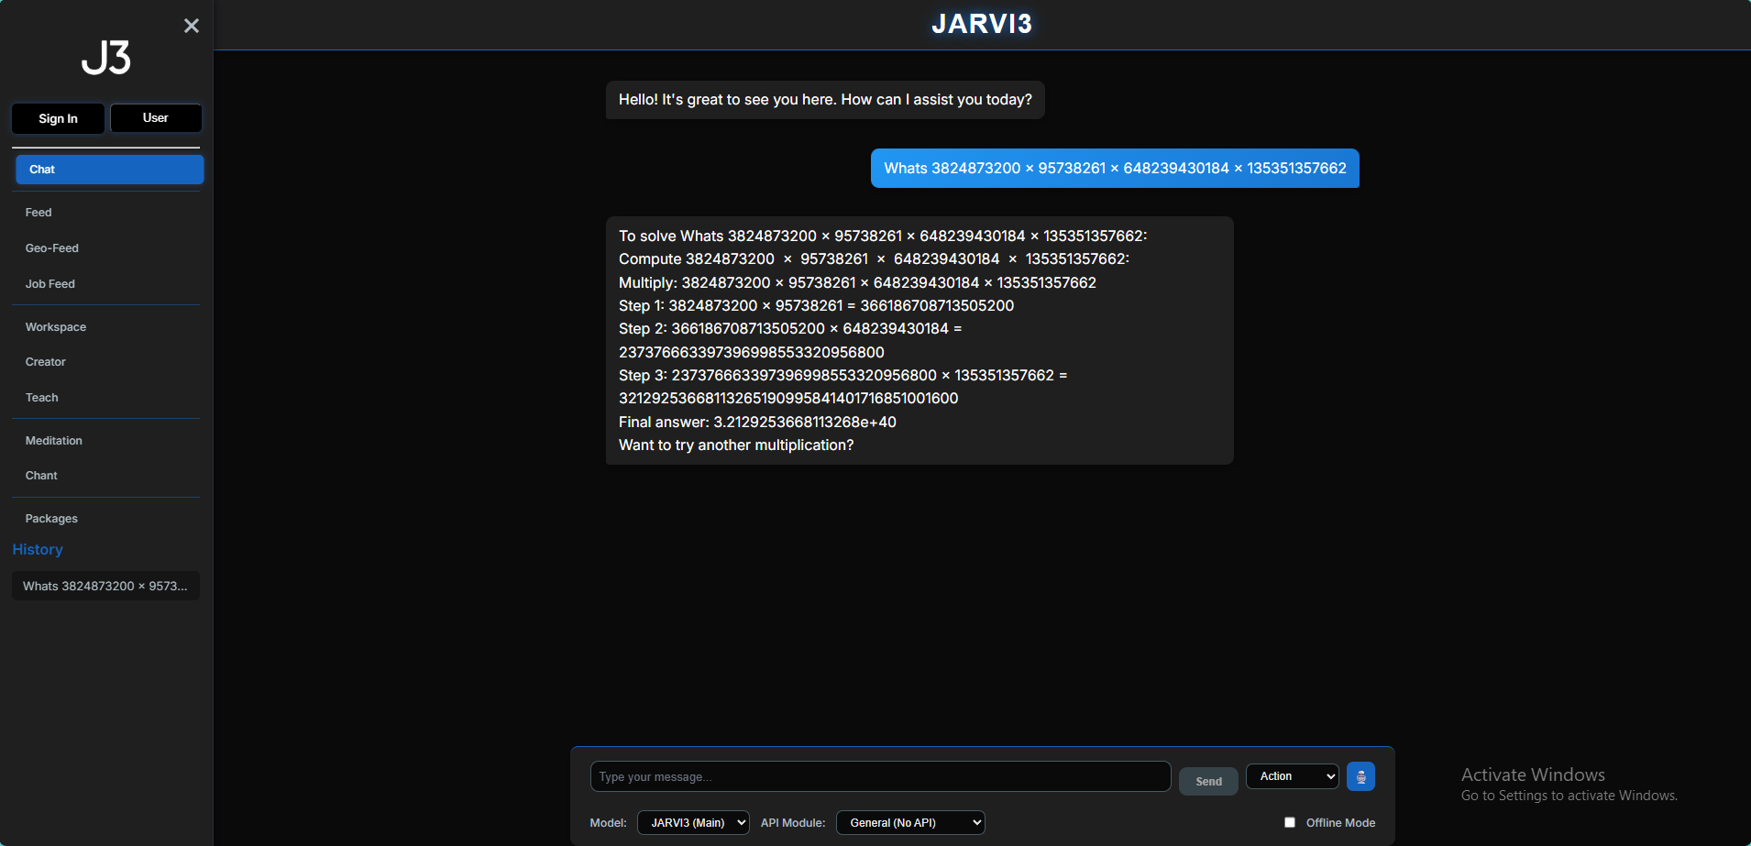Open the Feed section
The image size is (1751, 846).
tap(39, 213)
